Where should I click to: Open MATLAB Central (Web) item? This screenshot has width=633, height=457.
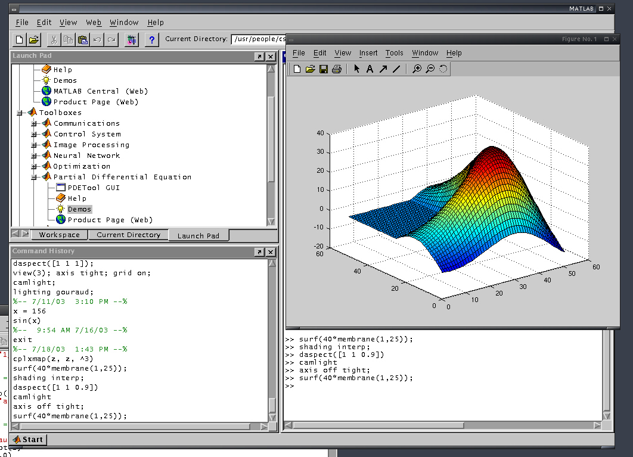pyautogui.click(x=101, y=91)
